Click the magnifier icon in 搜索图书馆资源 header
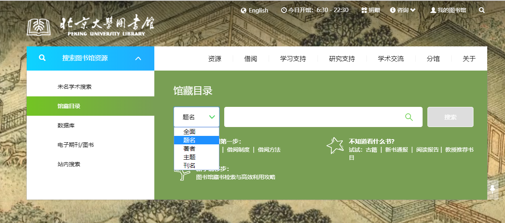Image resolution: width=505 pixels, height=223 pixels. [42, 58]
